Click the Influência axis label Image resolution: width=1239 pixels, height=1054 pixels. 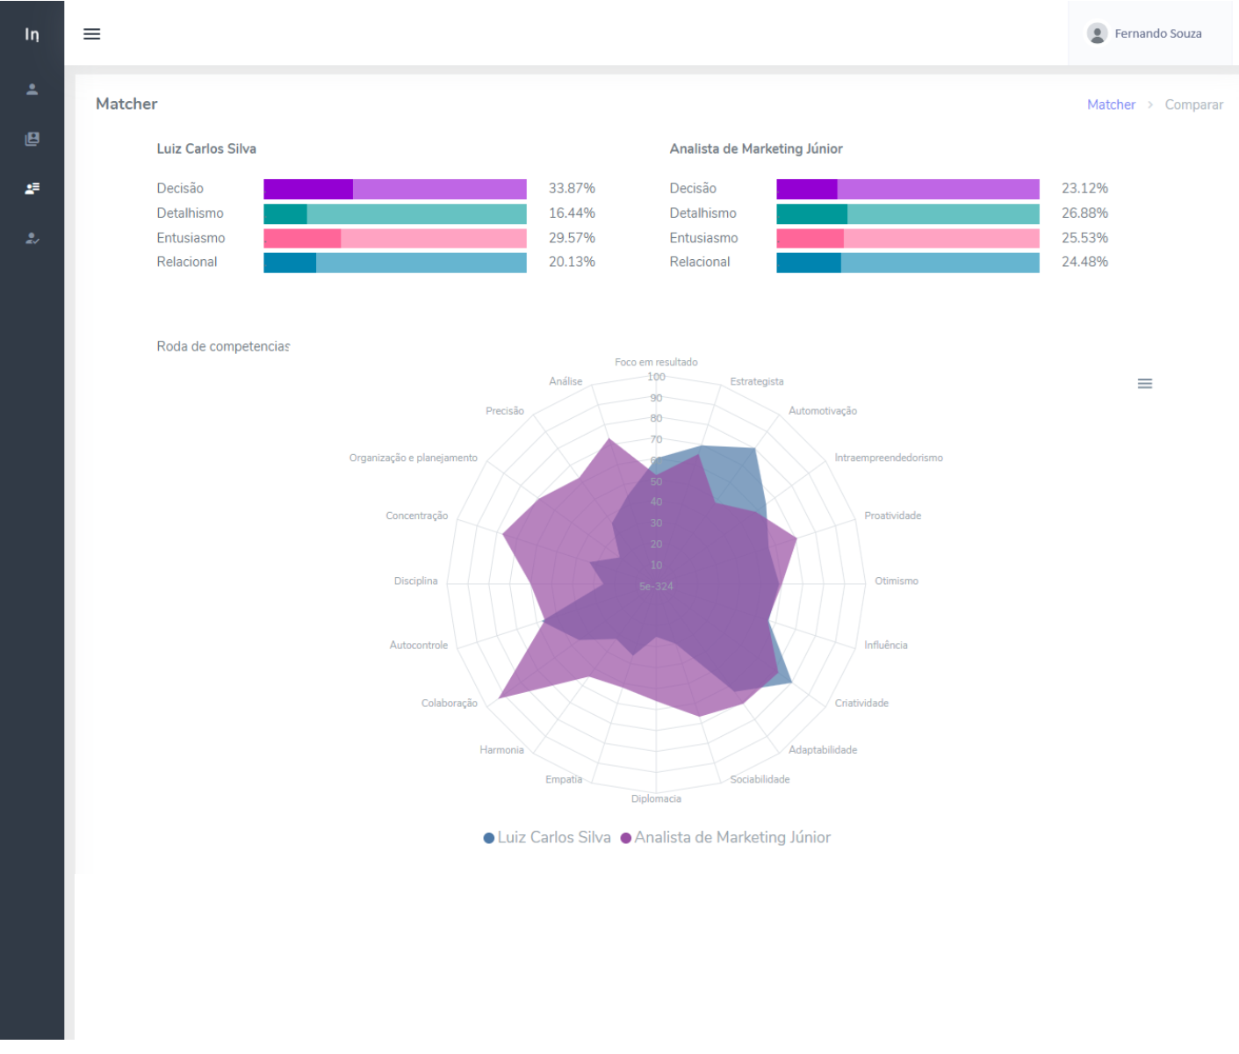(886, 645)
